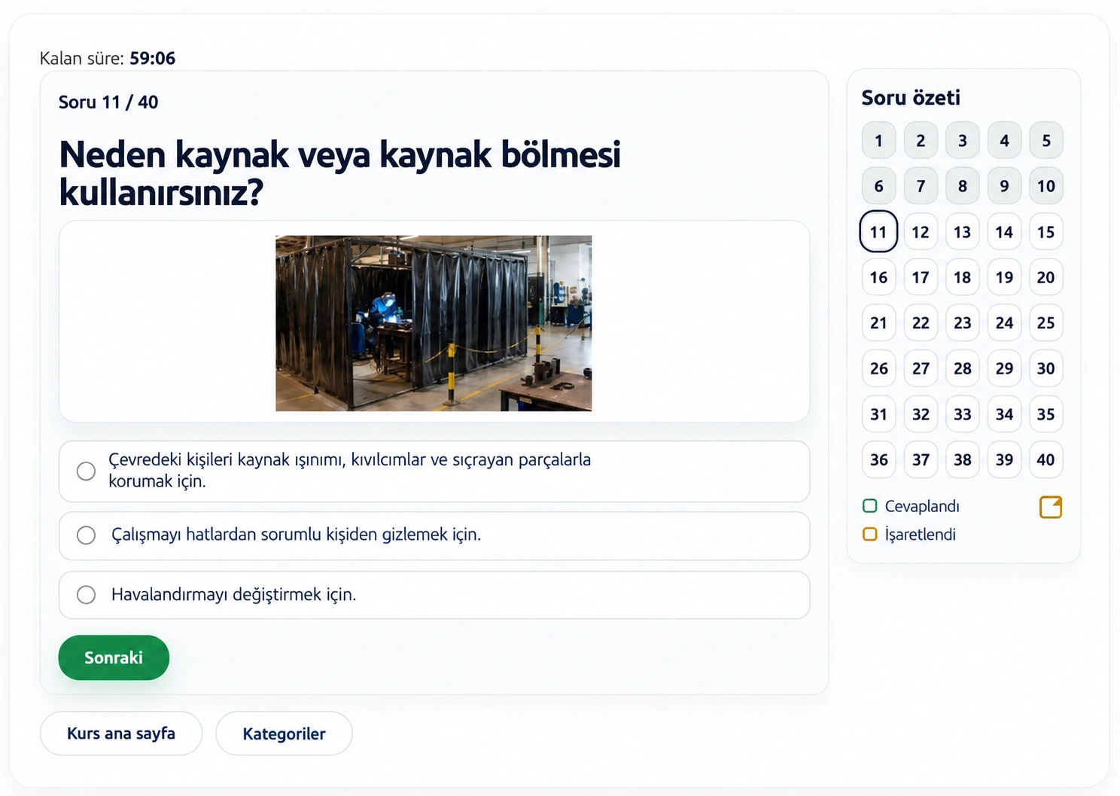The width and height of the screenshot is (1120, 796).
Task: Open question 14
Action: pos(1004,232)
